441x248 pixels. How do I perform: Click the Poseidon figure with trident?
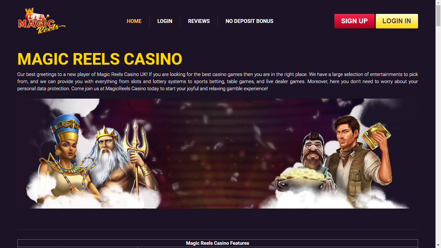point(120,162)
